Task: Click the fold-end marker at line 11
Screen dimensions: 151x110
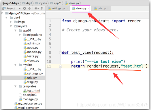Action: pos(61,66)
